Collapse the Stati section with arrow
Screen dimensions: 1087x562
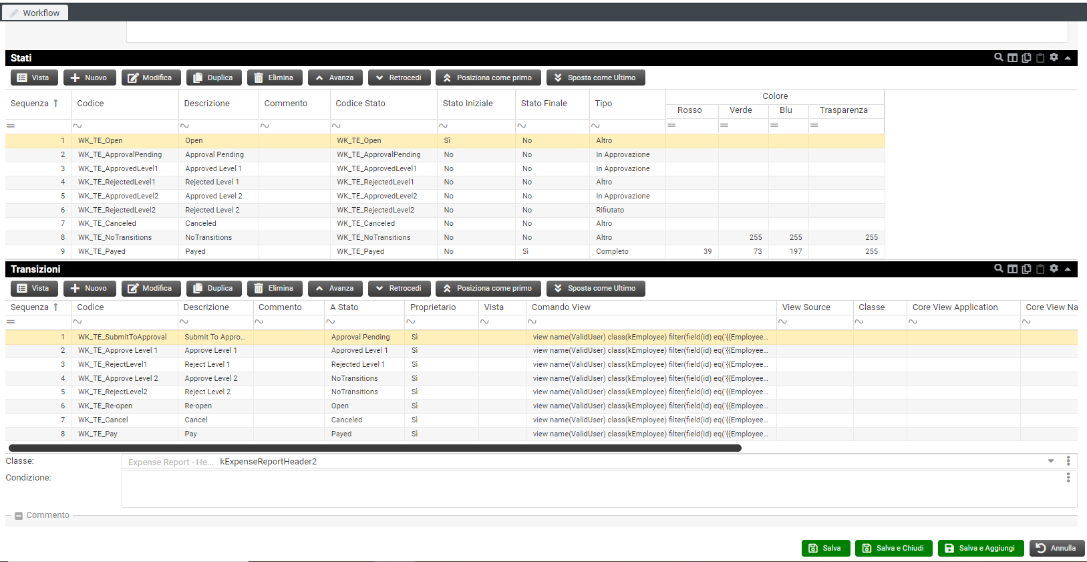[1068, 58]
